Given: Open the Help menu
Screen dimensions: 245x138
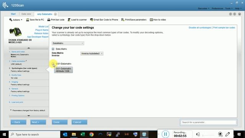Looking at the screenshot, I should click(238, 8).
